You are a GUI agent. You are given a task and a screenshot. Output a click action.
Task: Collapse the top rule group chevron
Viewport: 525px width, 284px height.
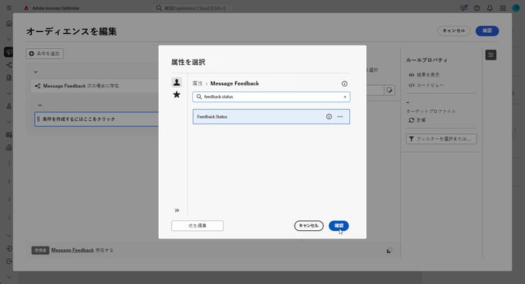[x=36, y=72]
